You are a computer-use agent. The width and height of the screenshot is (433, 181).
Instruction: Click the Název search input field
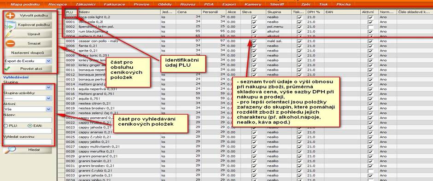(28, 120)
